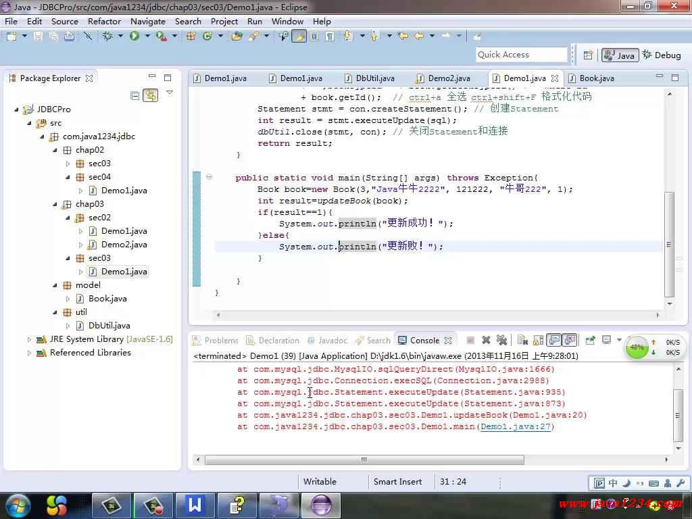The width and height of the screenshot is (692, 519).
Task: Minimize the Package Explorer view
Action: point(152,77)
